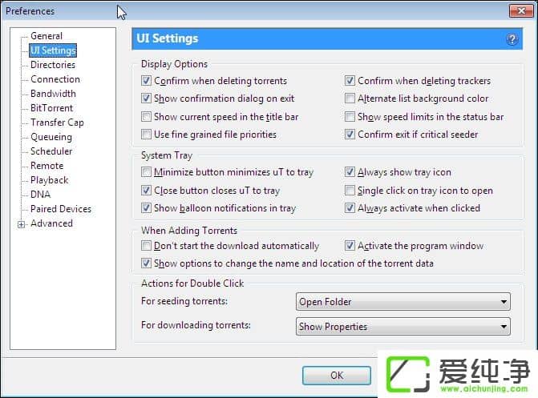The image size is (538, 398).
Task: Select Remote in the tree
Action: click(47, 166)
